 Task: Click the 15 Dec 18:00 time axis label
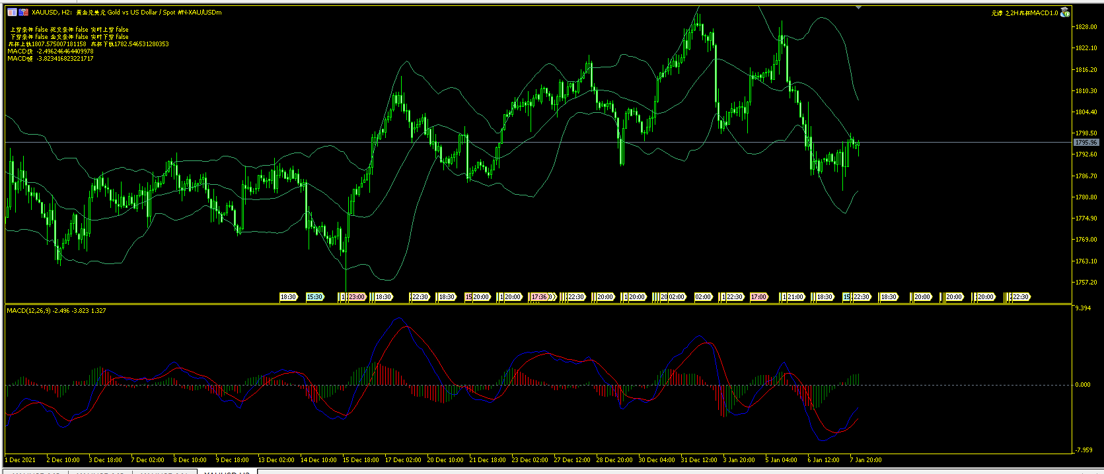(x=361, y=459)
